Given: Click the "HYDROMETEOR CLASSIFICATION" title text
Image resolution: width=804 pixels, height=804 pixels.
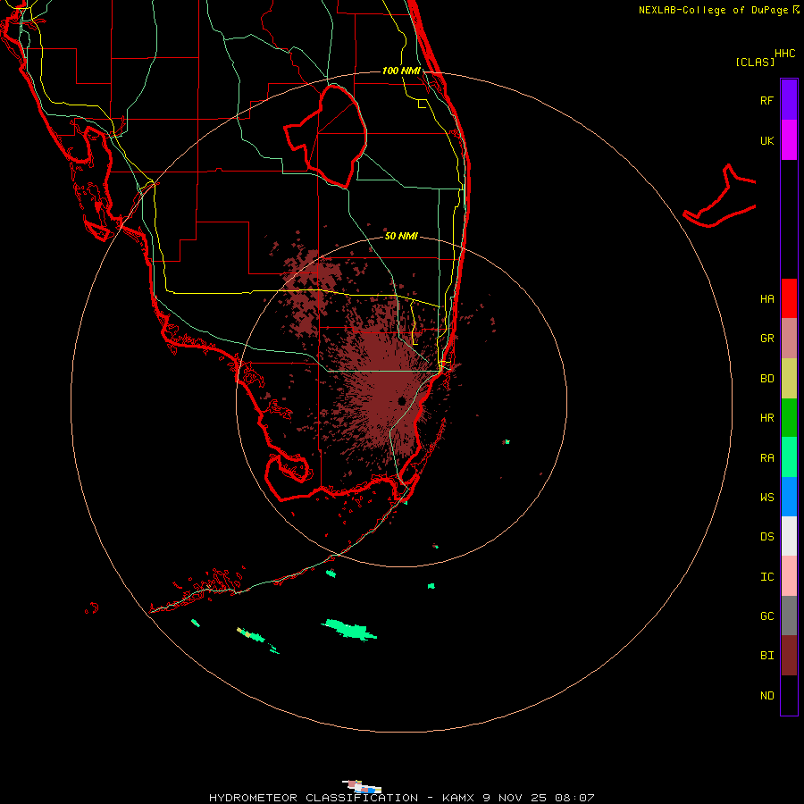Looking at the screenshot, I should pos(314,798).
